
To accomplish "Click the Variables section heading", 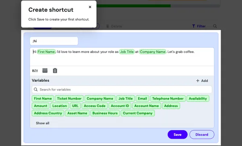I will [x=40, y=80].
